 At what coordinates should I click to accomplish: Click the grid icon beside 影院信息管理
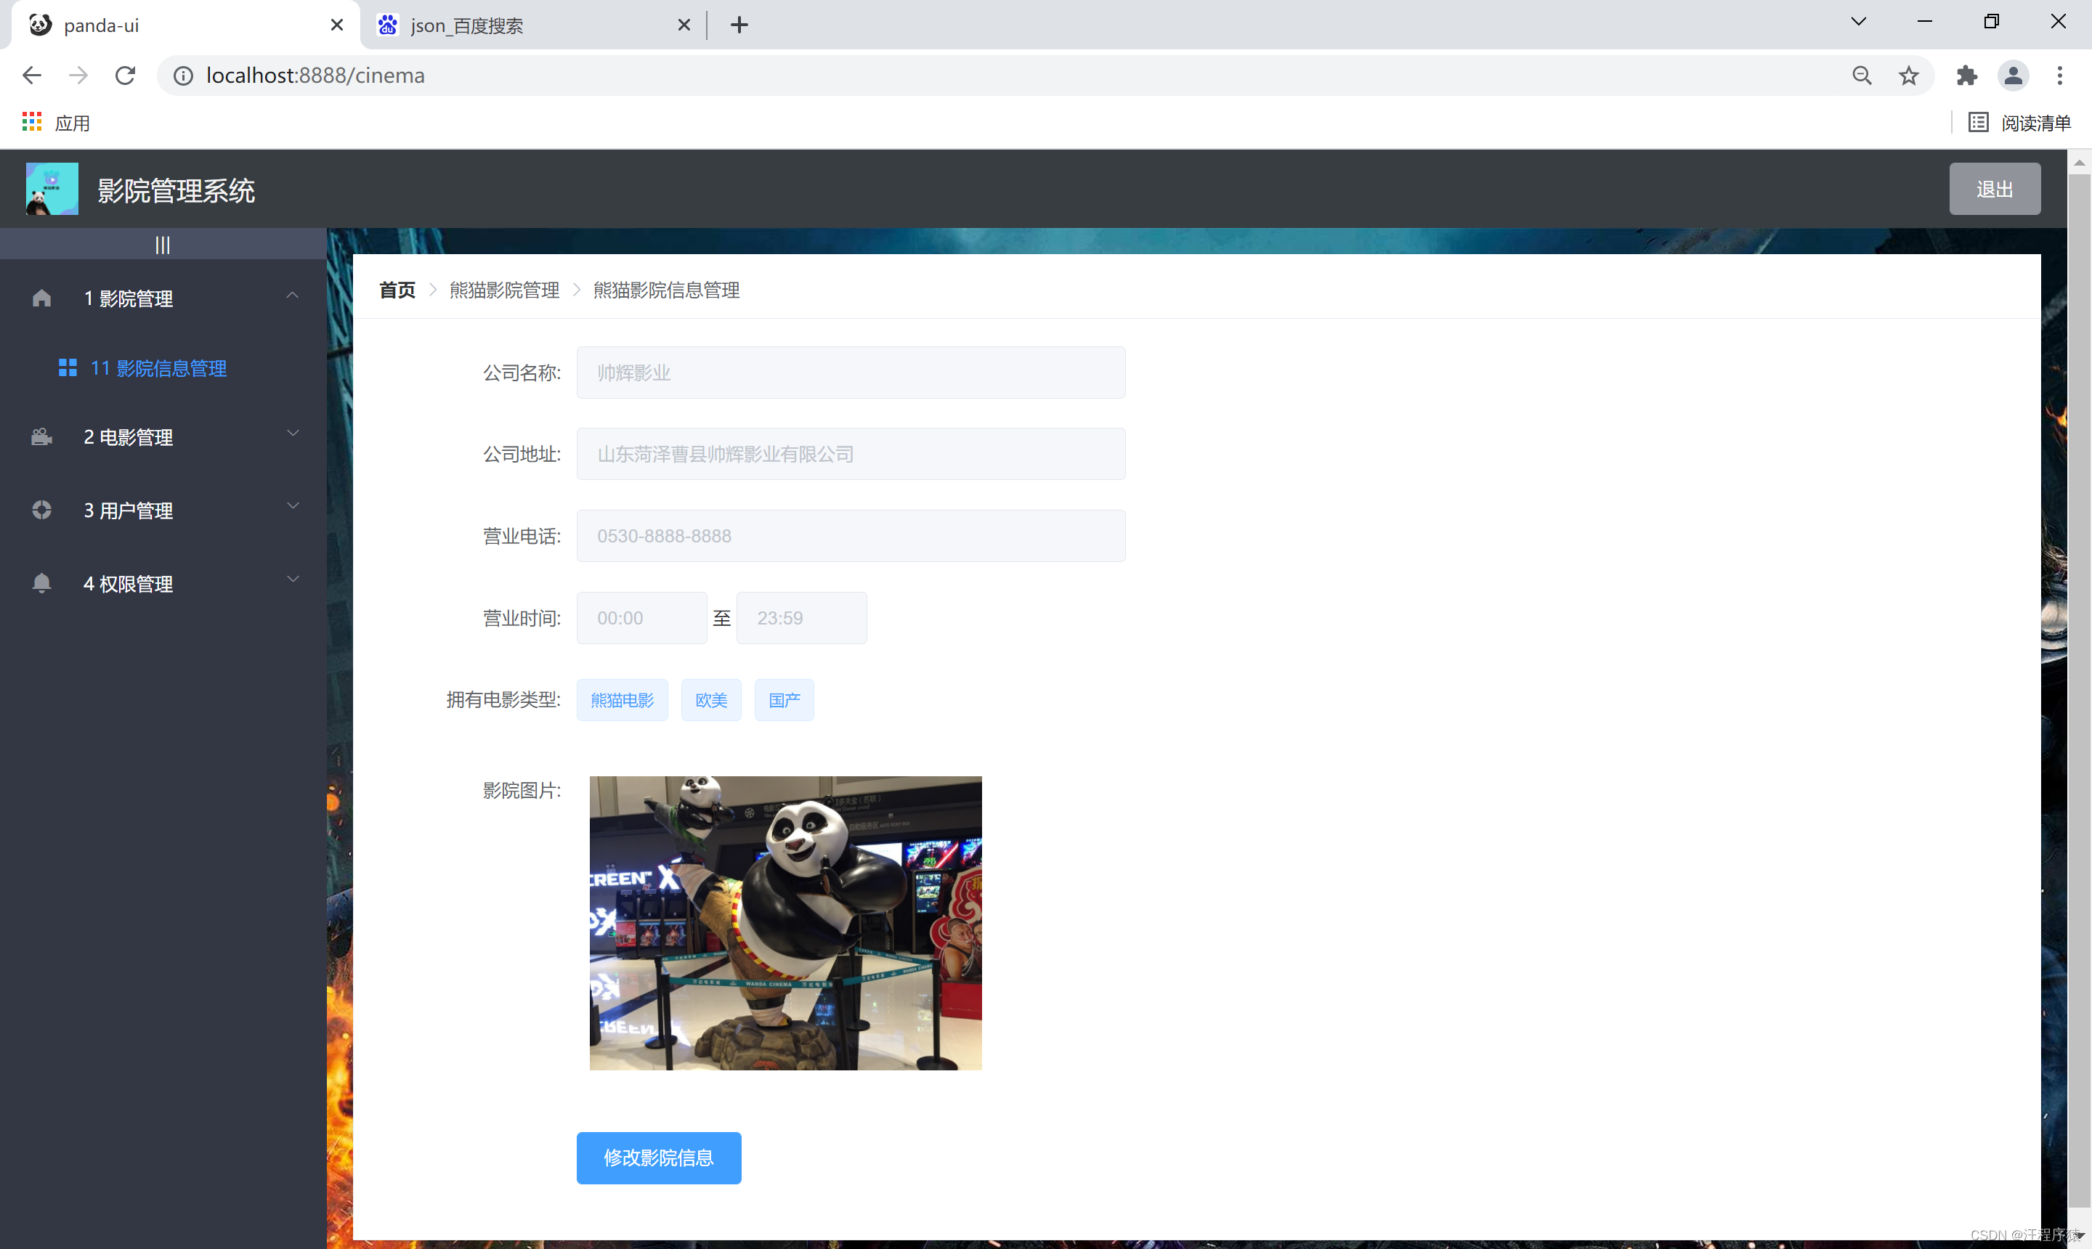coord(68,367)
